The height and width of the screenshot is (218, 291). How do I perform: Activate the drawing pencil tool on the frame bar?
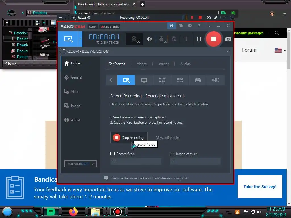(x=216, y=17)
